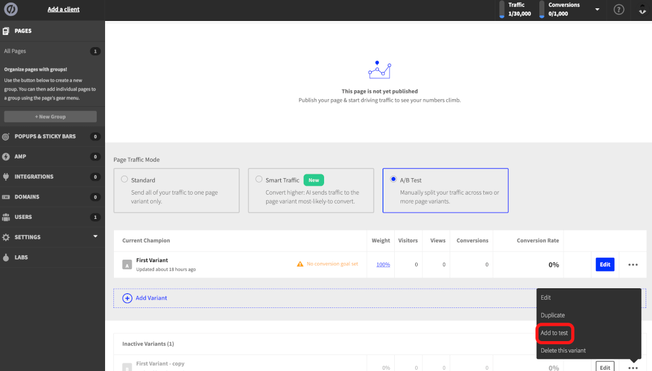Image resolution: width=652 pixels, height=371 pixels.
Task: Choose the Smart Traffic radio option
Action: [259, 180]
